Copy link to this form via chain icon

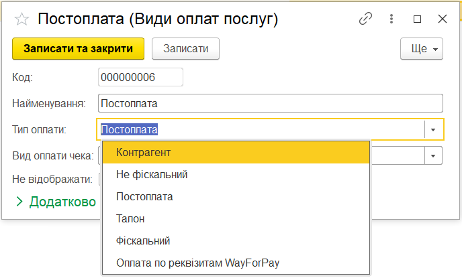pyautogui.click(x=365, y=19)
